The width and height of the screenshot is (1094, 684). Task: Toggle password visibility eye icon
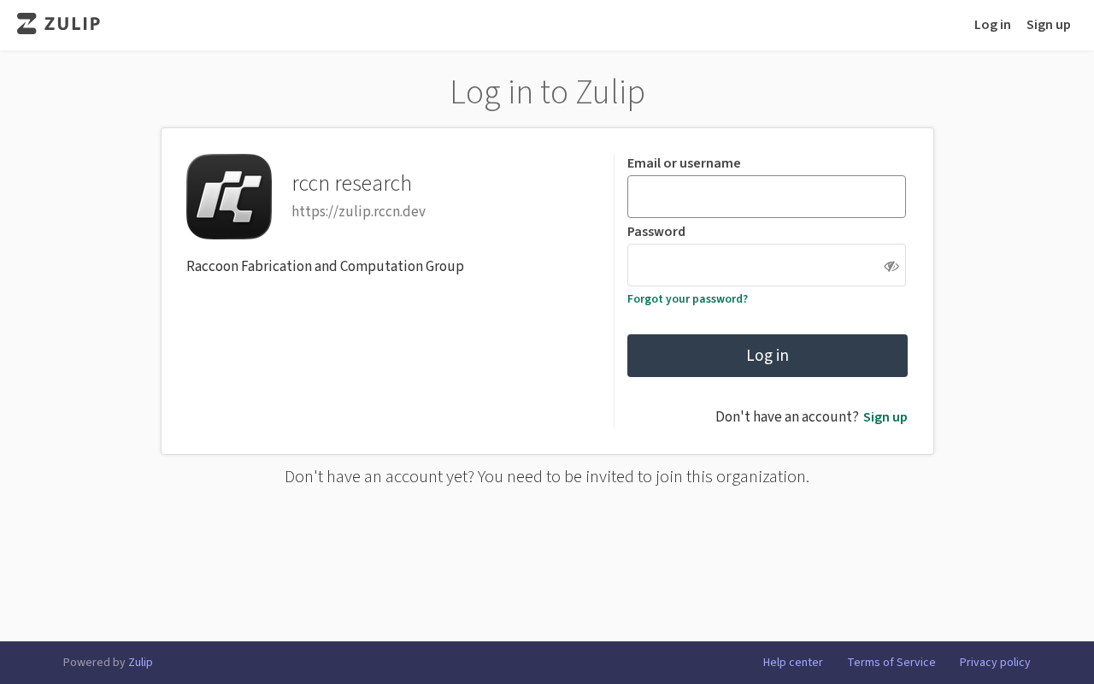[891, 266]
